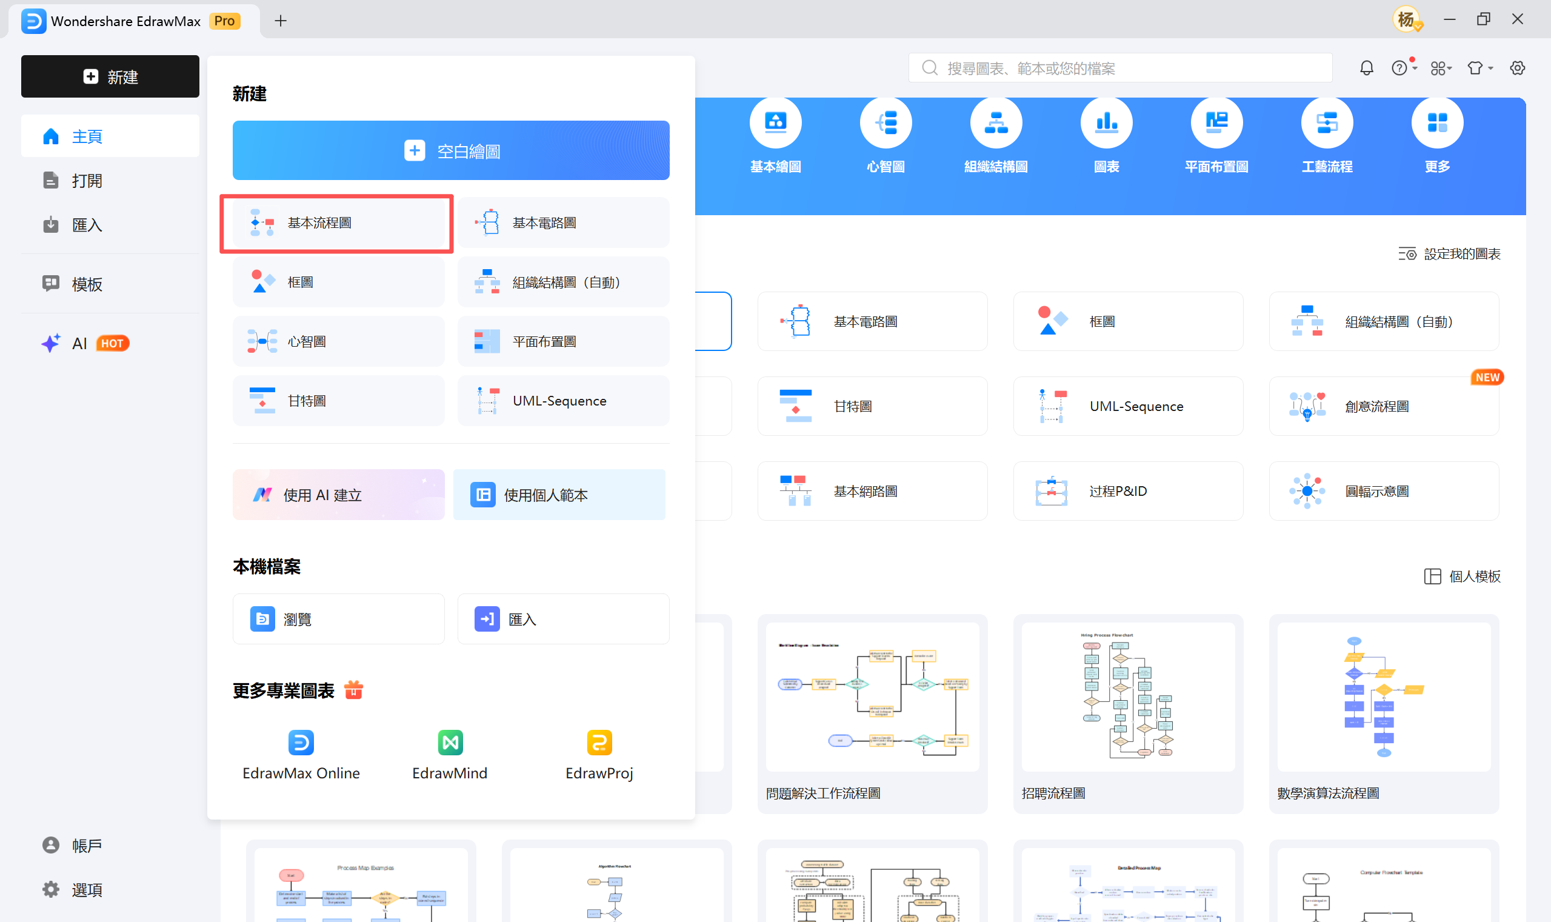Click the notification bell icon

point(1366,68)
